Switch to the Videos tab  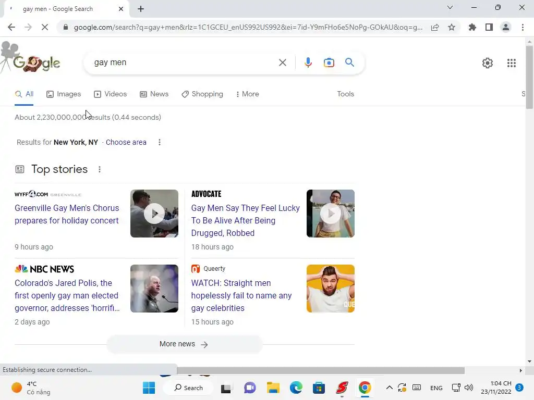pos(111,94)
